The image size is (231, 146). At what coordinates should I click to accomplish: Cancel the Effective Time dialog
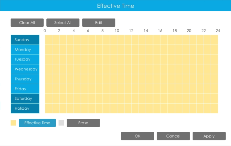pos(173,136)
